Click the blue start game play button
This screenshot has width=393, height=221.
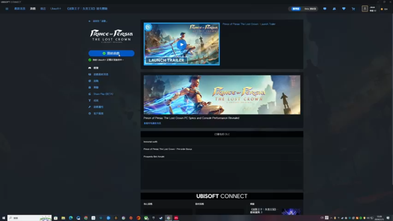pos(112,54)
